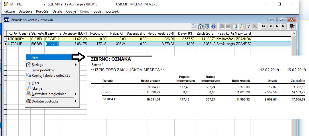Viewport: 309px width, 136px height.
Task: Open the Datoteke menu in menu bar
Action: tap(25, 11)
